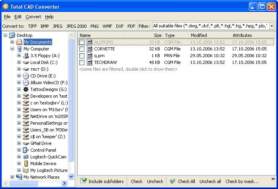The width and height of the screenshot is (278, 189).
Task: Click the ALLPRIMS file icon
Action: [x=90, y=42]
